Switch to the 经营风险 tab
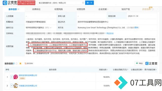 pos(58,9)
